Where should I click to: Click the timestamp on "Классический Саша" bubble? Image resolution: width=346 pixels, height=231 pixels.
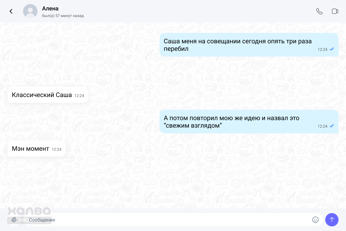[79, 96]
